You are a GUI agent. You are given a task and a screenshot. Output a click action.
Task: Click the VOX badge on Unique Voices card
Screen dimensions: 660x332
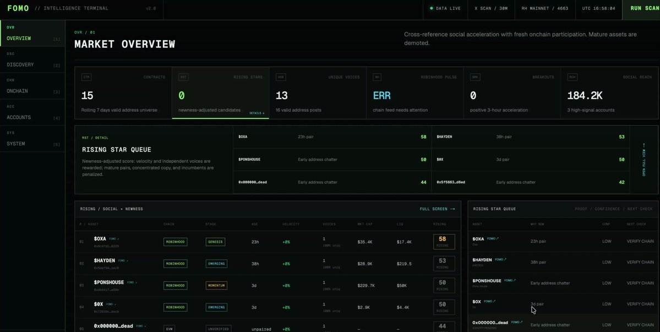(x=281, y=78)
